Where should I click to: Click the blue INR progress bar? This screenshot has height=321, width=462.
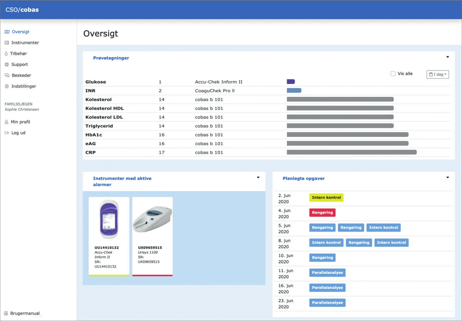(294, 91)
